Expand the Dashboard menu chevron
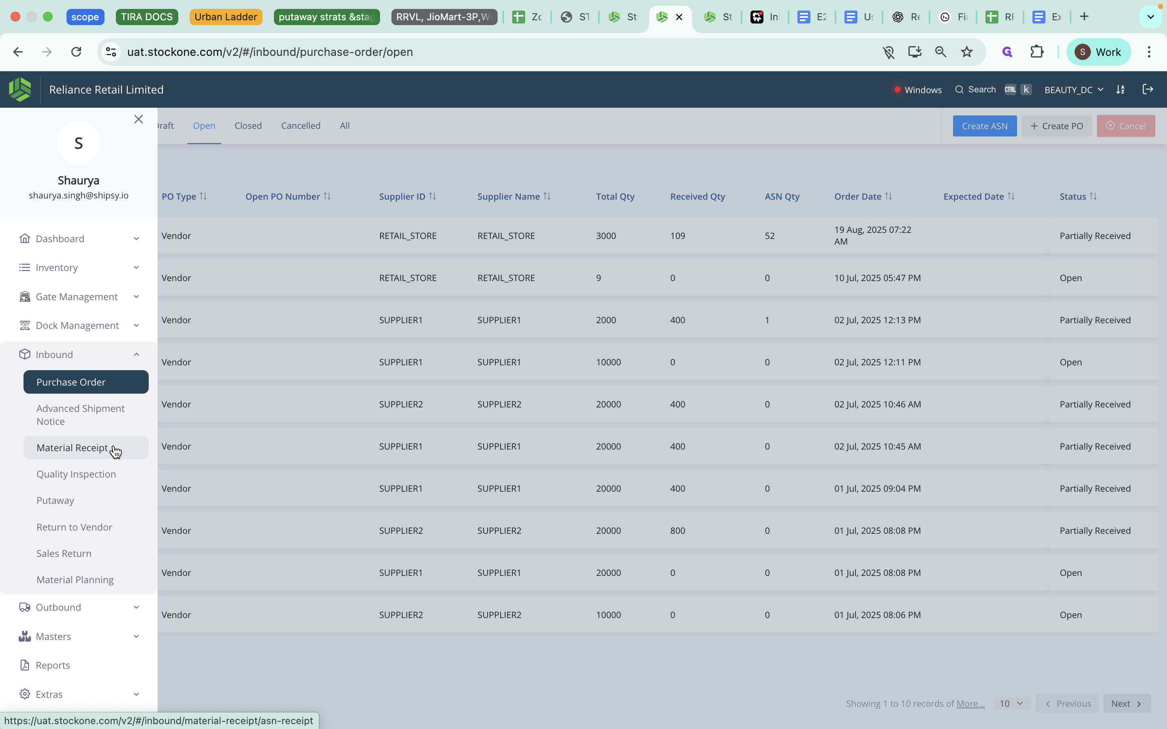This screenshot has width=1167, height=729. (136, 239)
